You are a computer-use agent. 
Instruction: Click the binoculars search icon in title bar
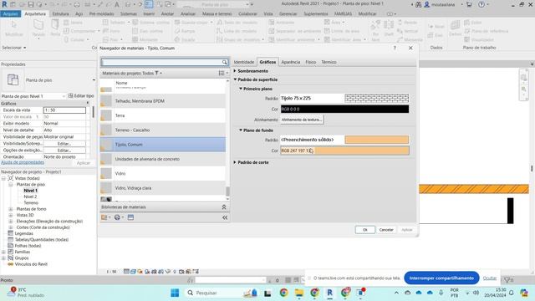point(418,4)
